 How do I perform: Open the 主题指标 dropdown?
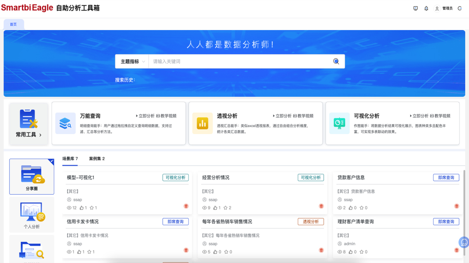pos(131,61)
